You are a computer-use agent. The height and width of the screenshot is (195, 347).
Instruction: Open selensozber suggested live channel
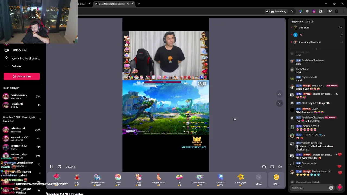tap(22, 156)
